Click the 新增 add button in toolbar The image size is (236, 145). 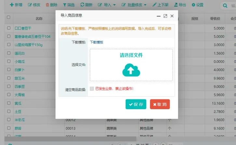[x=16, y=5]
